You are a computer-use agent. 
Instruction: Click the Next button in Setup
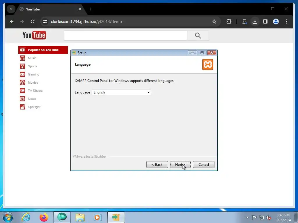[x=180, y=165]
